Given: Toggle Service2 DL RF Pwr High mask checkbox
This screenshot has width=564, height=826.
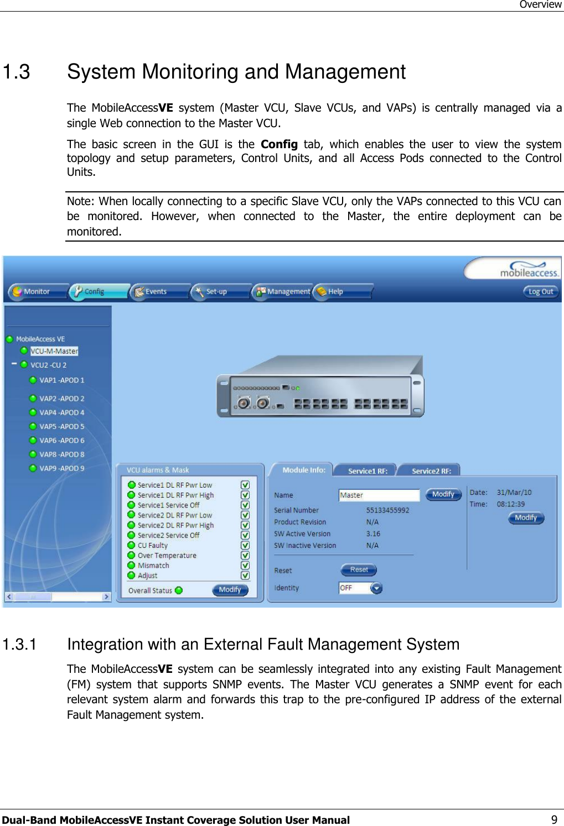Looking at the screenshot, I should click(x=245, y=525).
